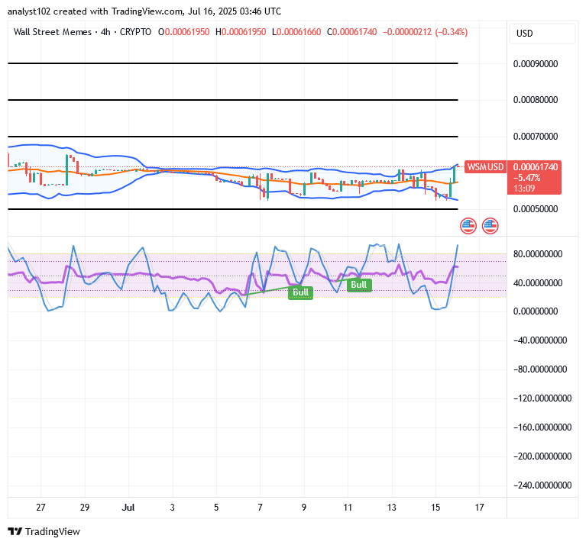Click the 15 date label on time axis

435,508
